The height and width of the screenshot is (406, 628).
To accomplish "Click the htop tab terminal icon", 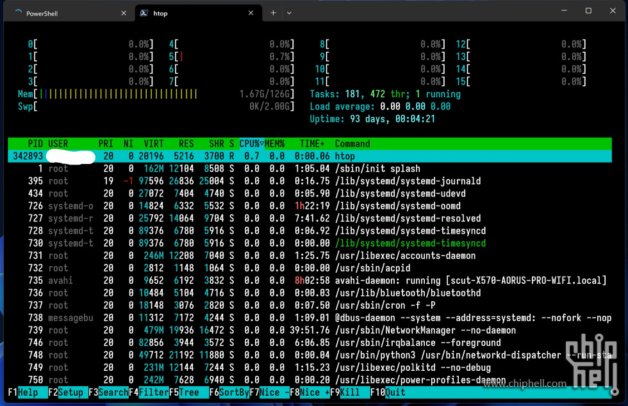I will point(144,13).
